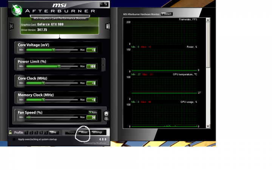This screenshot has height=170, width=272.
Task: Select profile slot 4
Action: pyautogui.click(x=41, y=133)
